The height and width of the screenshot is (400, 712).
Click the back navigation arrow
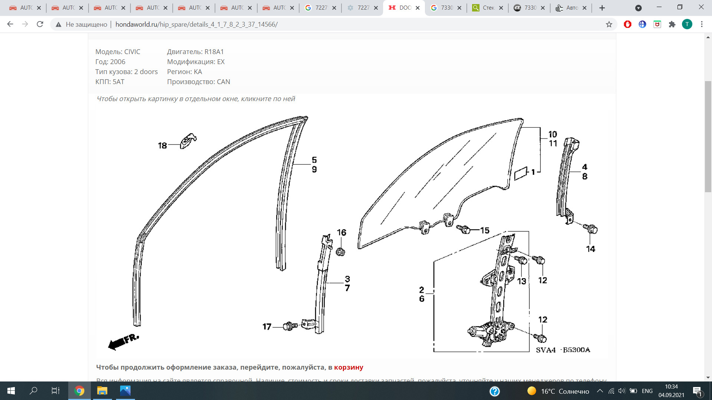tap(10, 24)
